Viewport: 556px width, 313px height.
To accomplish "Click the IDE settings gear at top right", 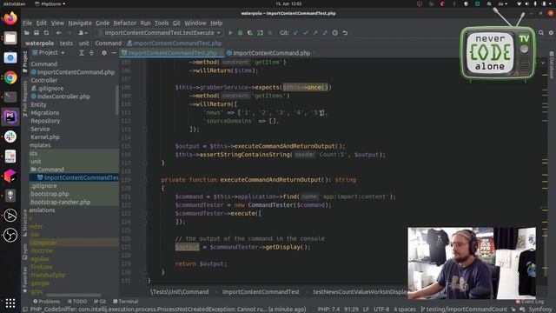I will [x=551, y=33].
